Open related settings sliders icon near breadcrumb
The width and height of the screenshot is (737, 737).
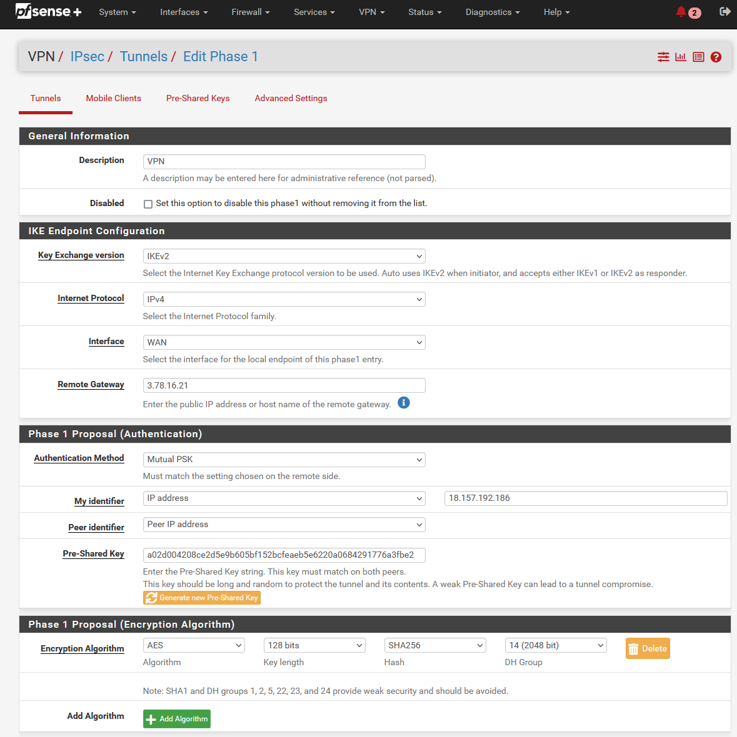point(663,56)
